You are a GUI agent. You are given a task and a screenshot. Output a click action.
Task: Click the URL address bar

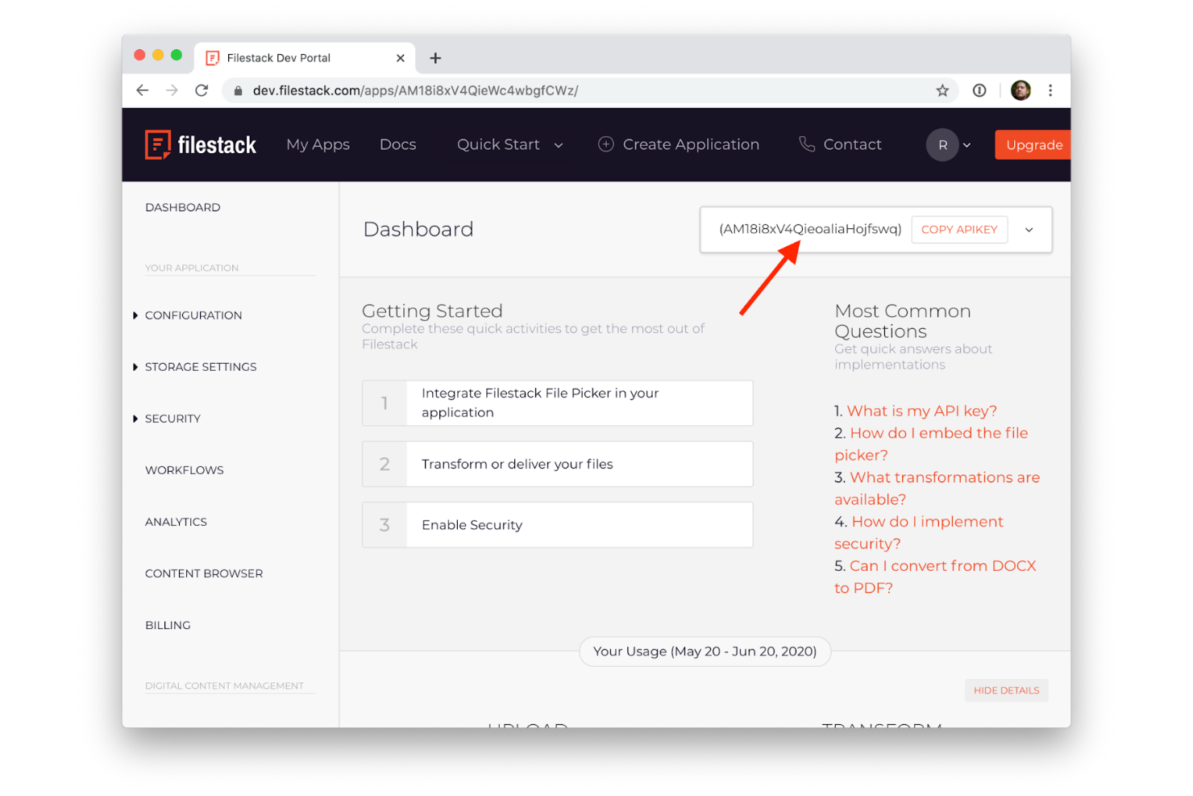click(588, 90)
